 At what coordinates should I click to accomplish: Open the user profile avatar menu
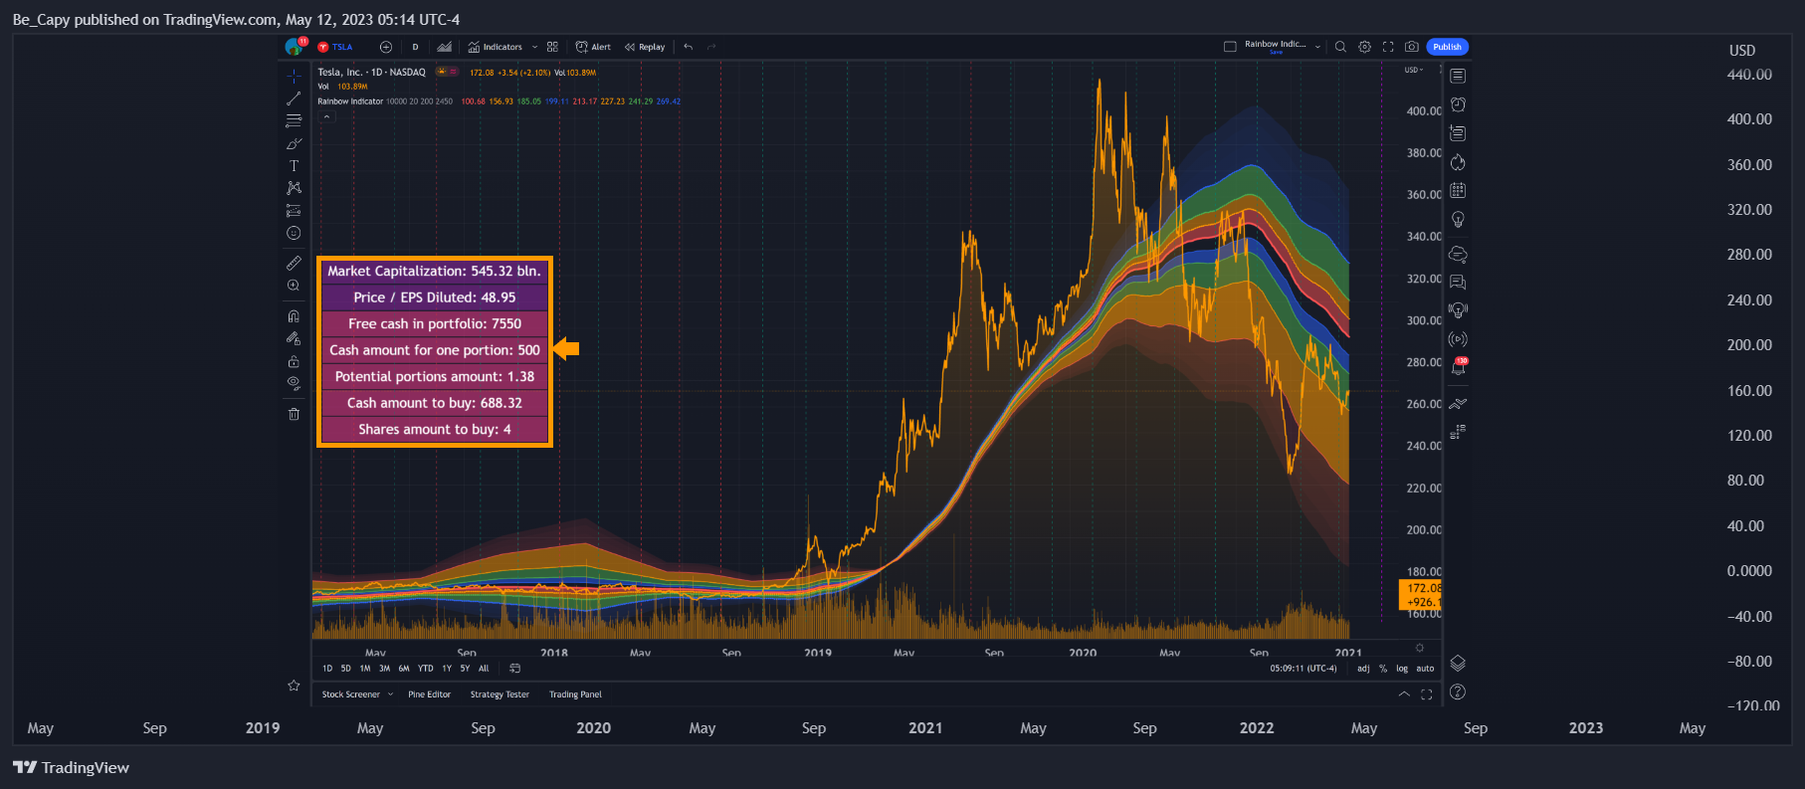pos(294,47)
